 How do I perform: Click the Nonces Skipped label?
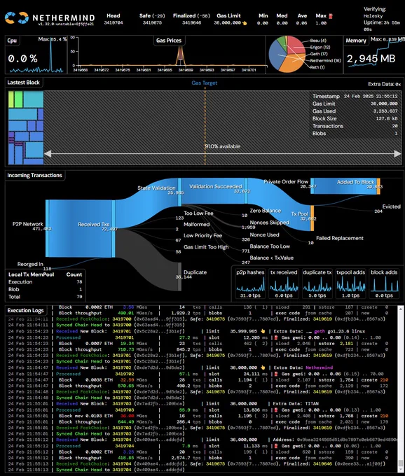click(x=270, y=223)
